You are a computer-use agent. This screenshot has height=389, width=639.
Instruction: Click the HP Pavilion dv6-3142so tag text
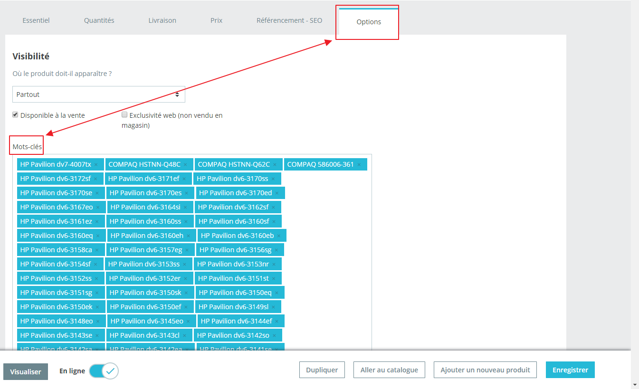point(233,335)
